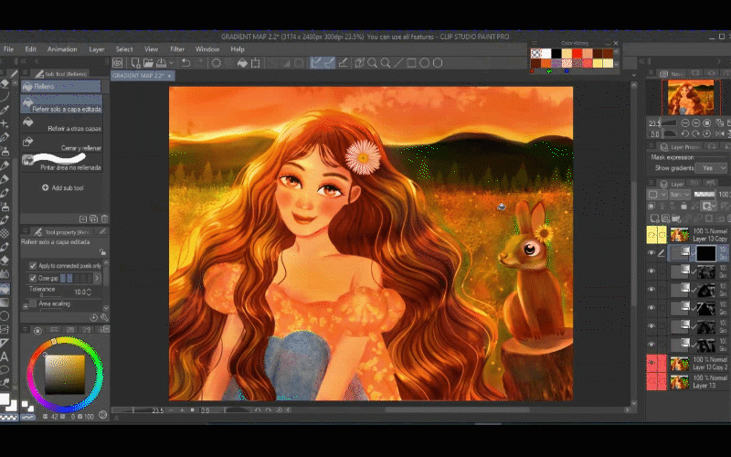Click the trash icon in Sub Tool panel
731x457 pixels.
pos(104,218)
